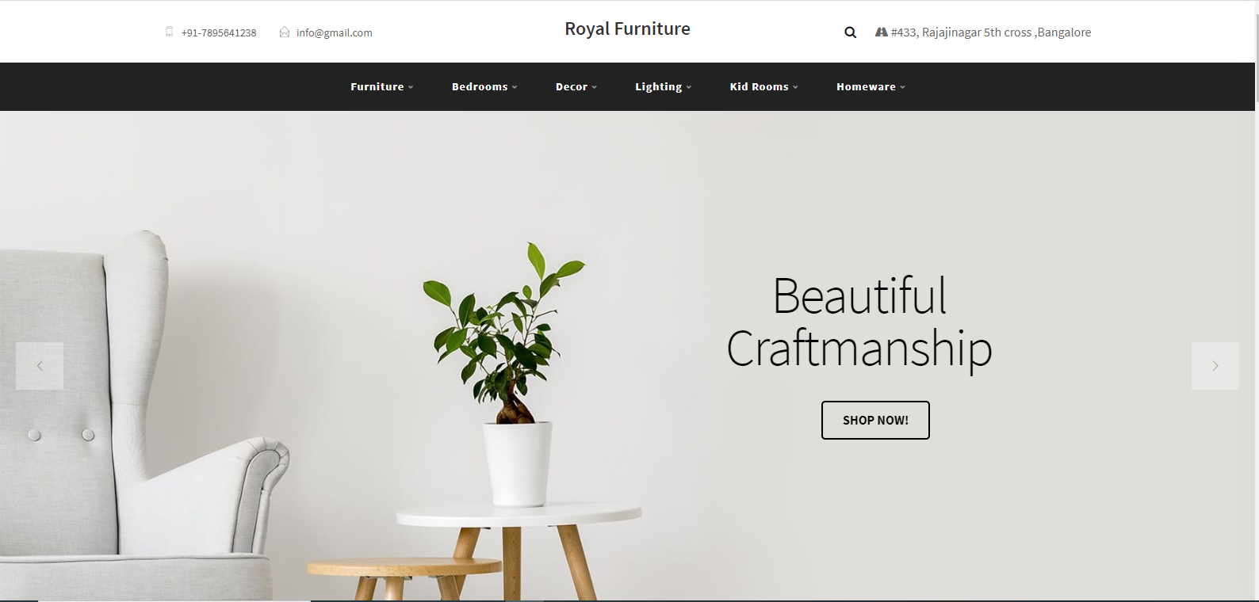Go to previous slide with left arrow
This screenshot has width=1259, height=602.
point(40,366)
